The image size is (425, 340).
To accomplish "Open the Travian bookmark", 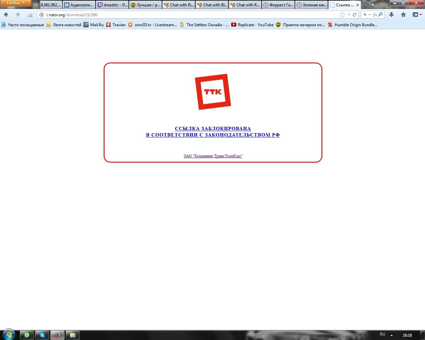I will [116, 25].
